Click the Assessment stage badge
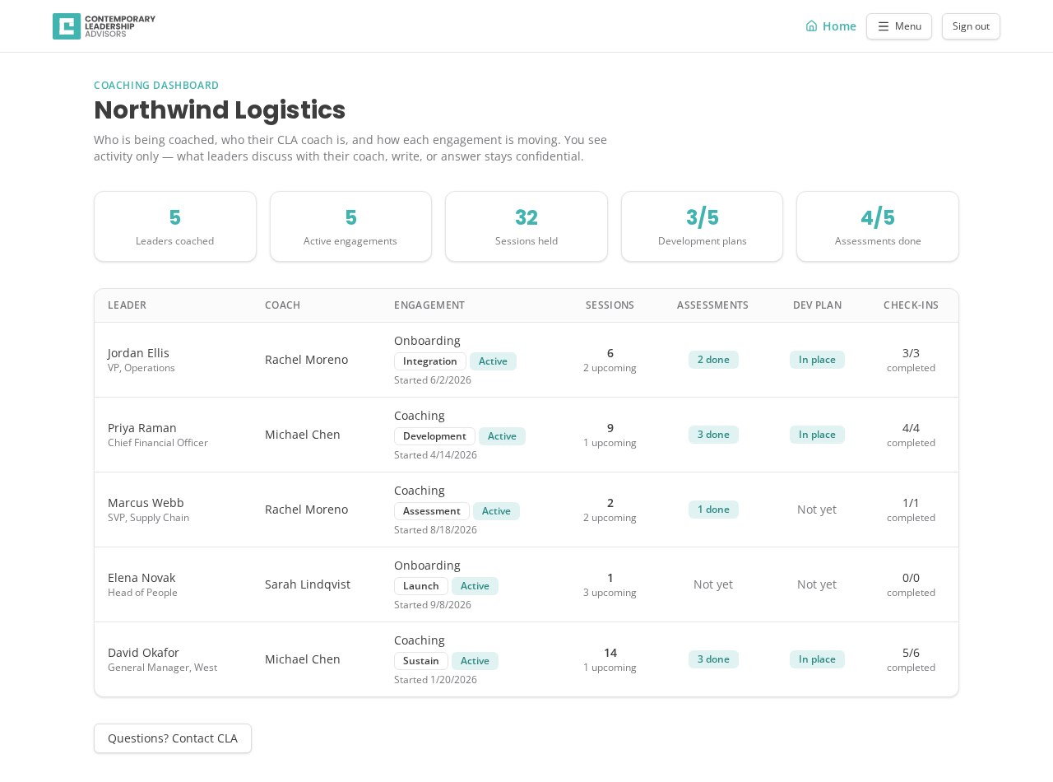 (432, 511)
